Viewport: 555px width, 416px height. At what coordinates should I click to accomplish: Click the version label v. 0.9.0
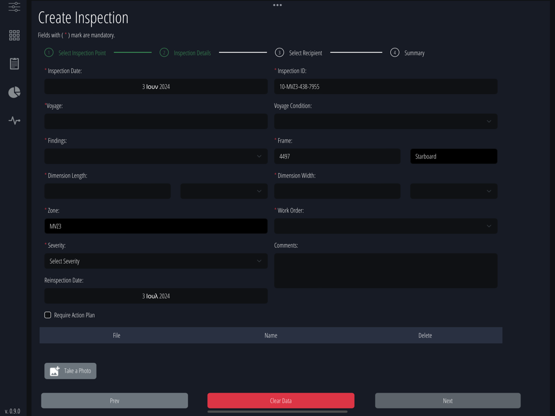12,411
